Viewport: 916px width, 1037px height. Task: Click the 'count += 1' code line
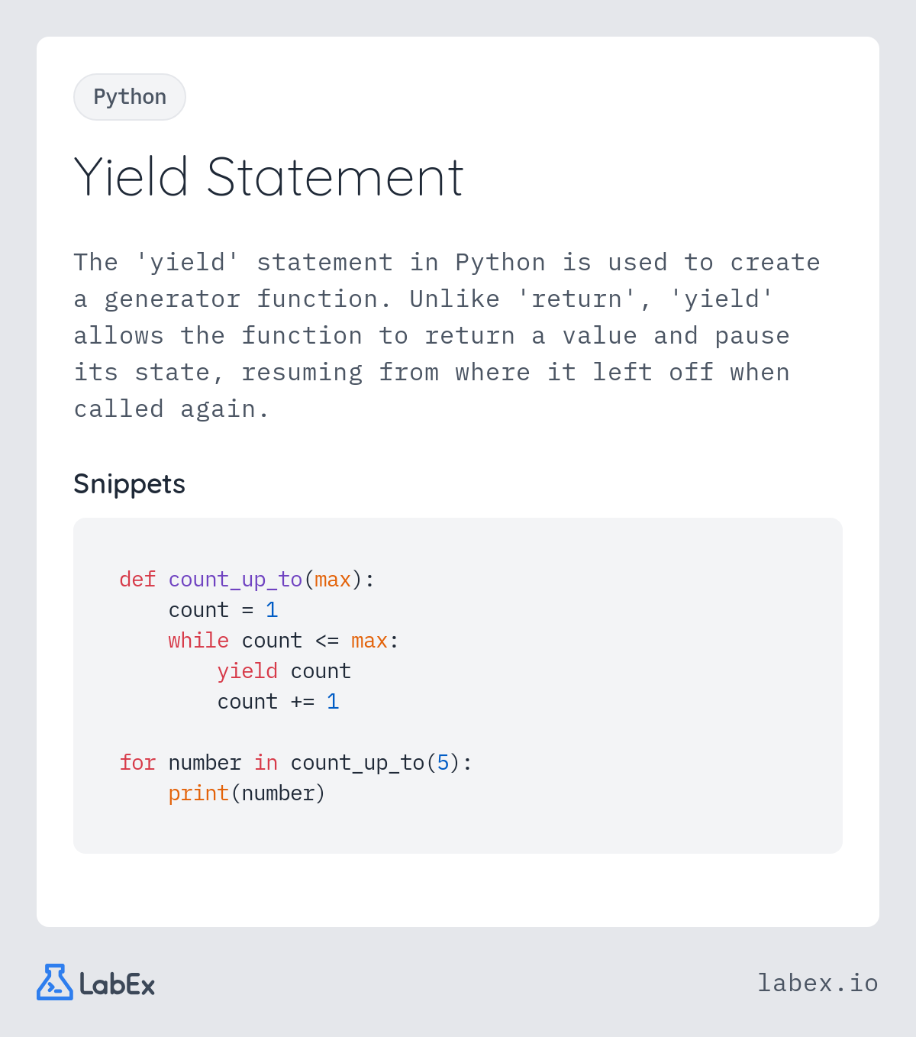[x=278, y=702]
